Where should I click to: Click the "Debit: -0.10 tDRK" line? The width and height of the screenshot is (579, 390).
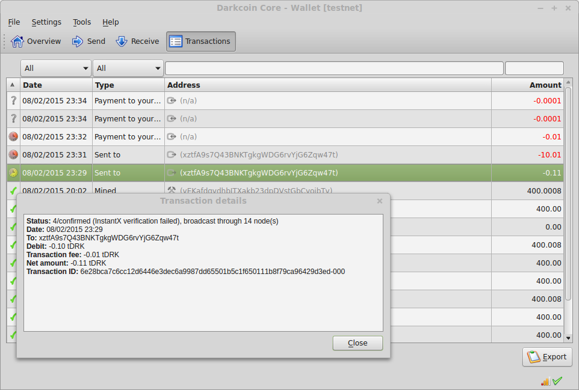click(x=55, y=246)
